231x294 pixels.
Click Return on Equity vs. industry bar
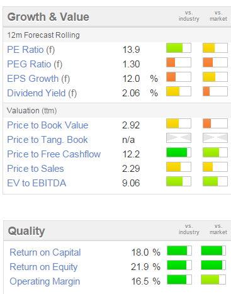pos(179,265)
